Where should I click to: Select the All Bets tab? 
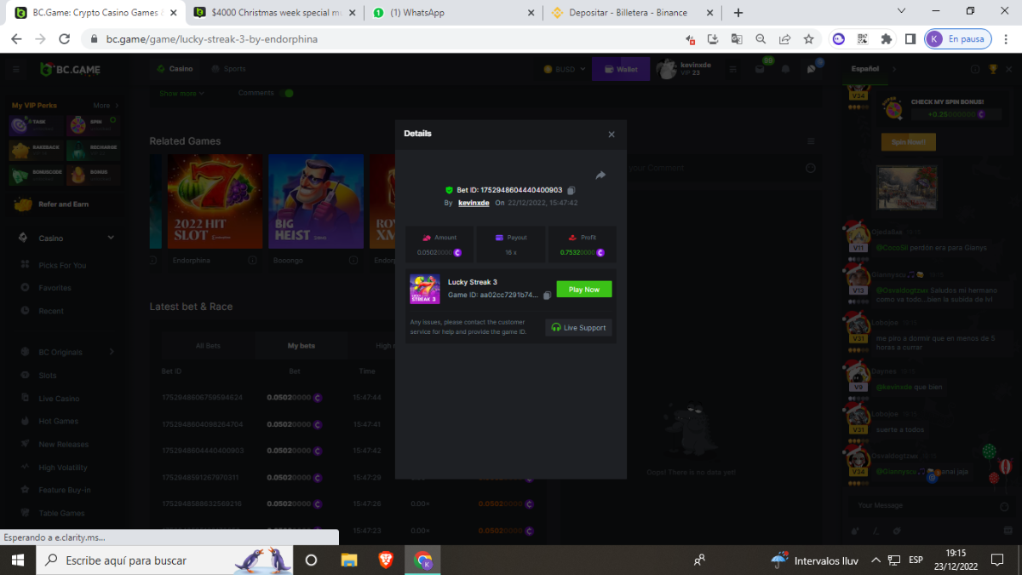208,346
